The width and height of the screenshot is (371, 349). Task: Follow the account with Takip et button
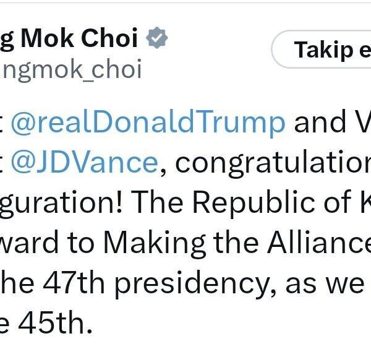click(322, 50)
